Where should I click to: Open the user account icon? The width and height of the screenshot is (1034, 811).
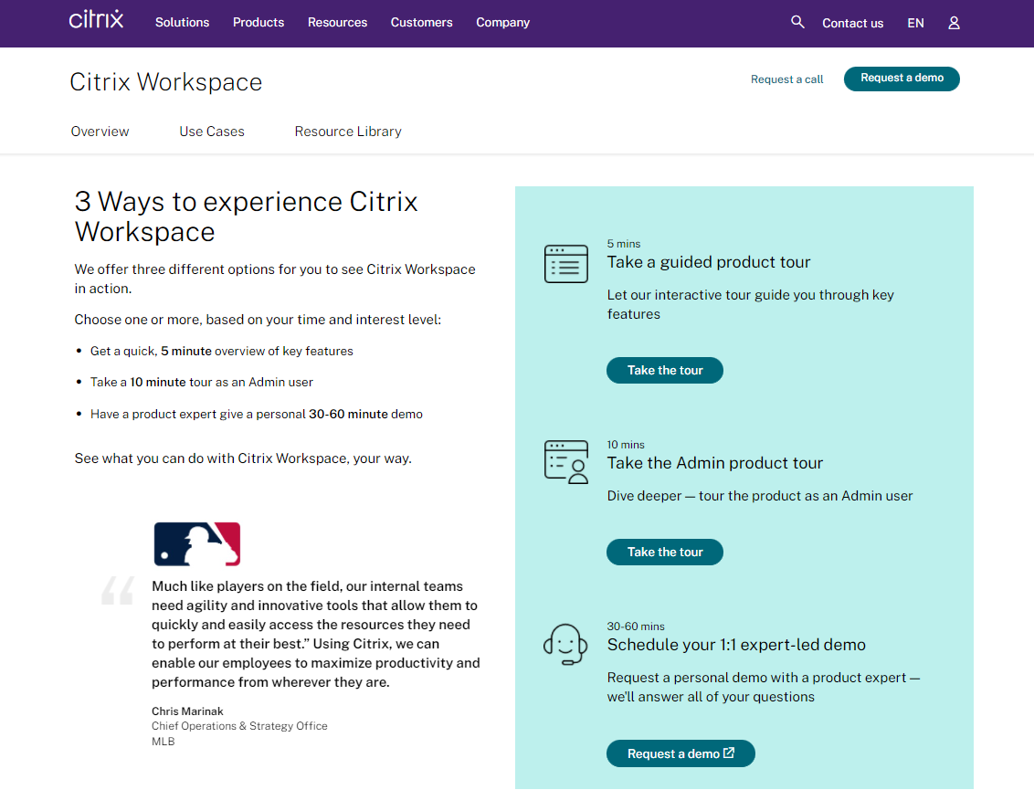(954, 23)
